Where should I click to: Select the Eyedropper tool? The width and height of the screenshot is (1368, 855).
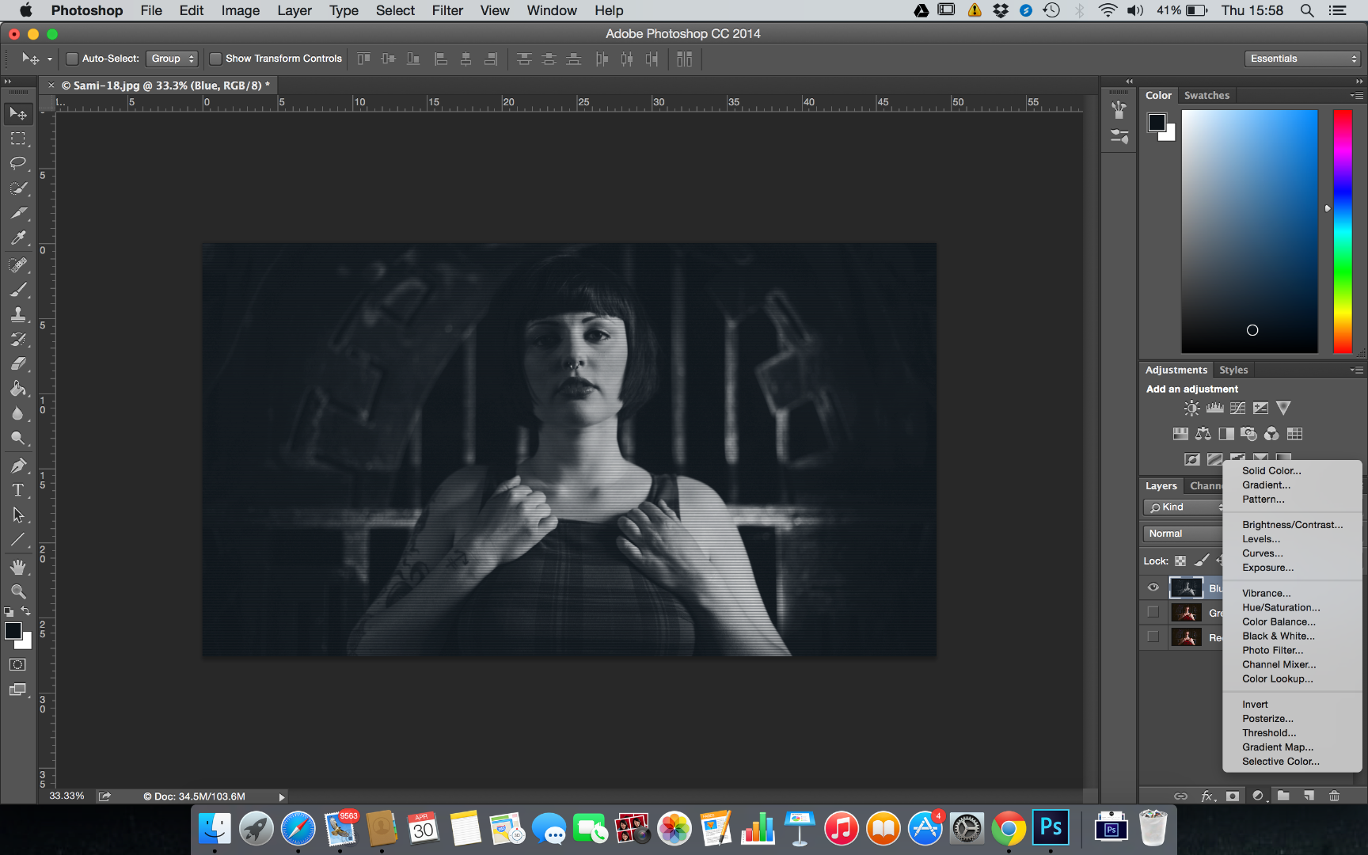[x=17, y=237]
